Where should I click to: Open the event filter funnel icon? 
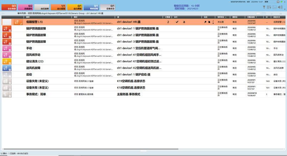pyautogui.click(x=264, y=7)
